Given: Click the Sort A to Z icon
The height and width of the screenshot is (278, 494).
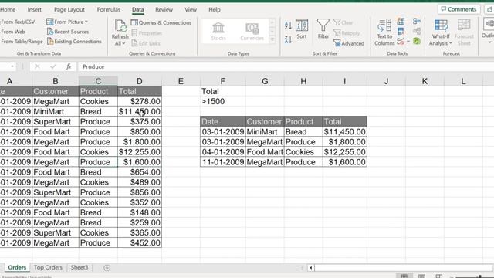Looking at the screenshot, I should pos(288,25).
